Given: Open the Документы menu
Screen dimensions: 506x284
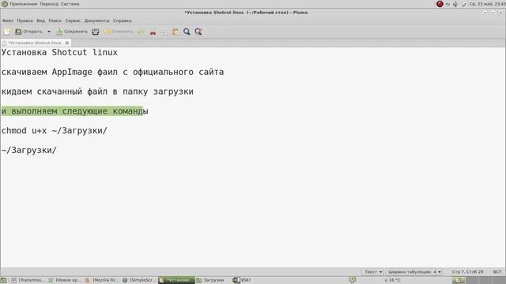Looking at the screenshot, I should (x=96, y=21).
